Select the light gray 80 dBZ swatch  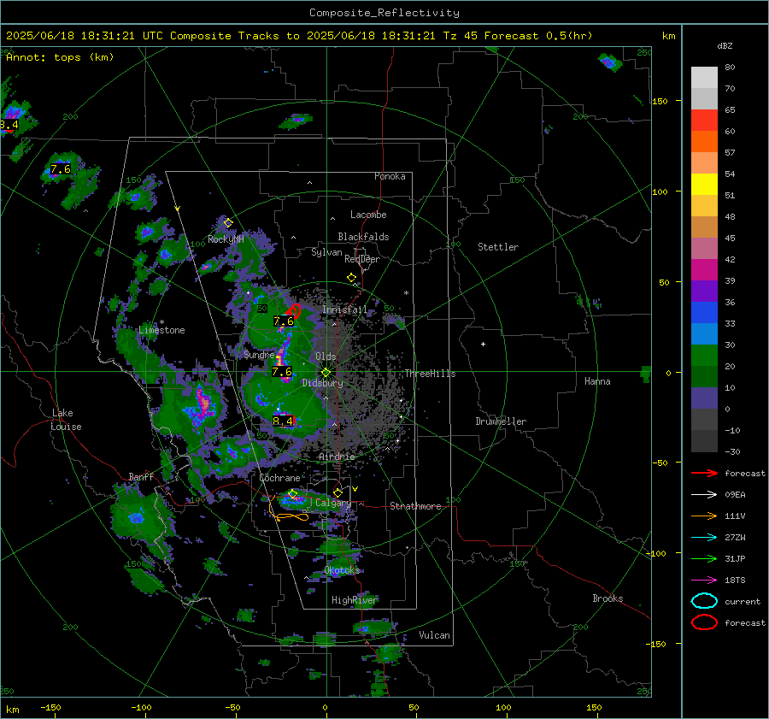(x=704, y=78)
